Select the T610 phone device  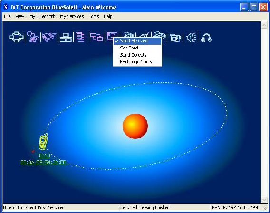click(43, 142)
